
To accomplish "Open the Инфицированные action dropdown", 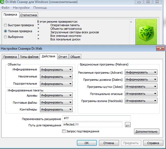I will click(x=56, y=70).
